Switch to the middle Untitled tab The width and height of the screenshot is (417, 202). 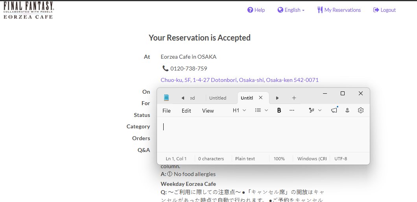[218, 98]
